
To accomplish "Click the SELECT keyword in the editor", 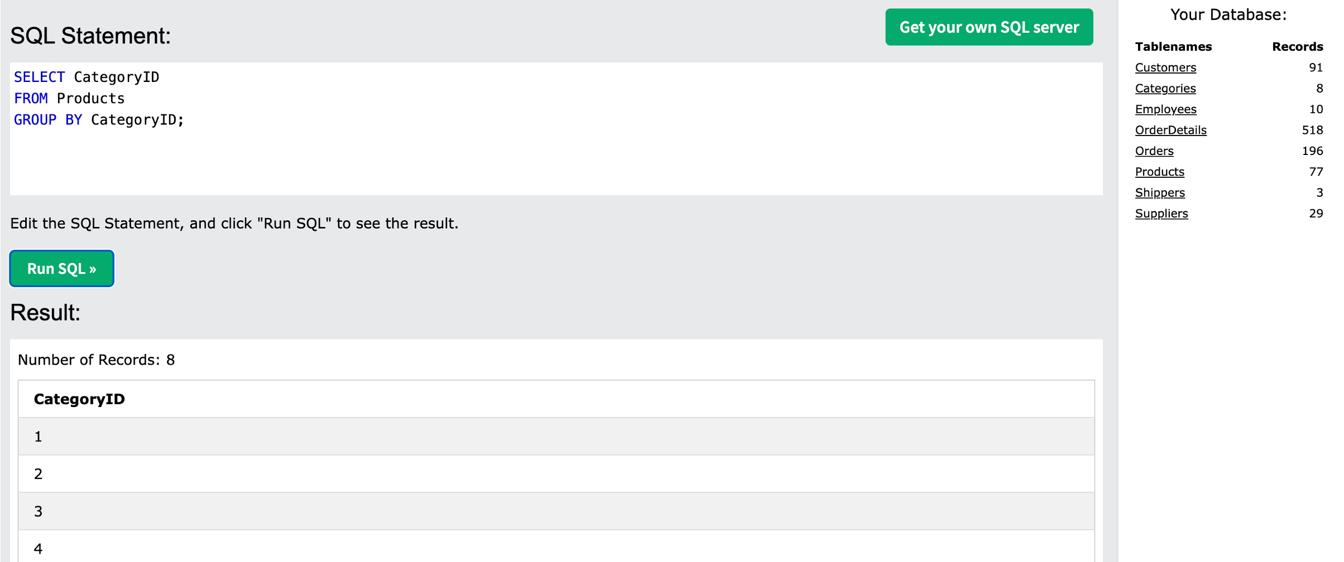I will (39, 77).
